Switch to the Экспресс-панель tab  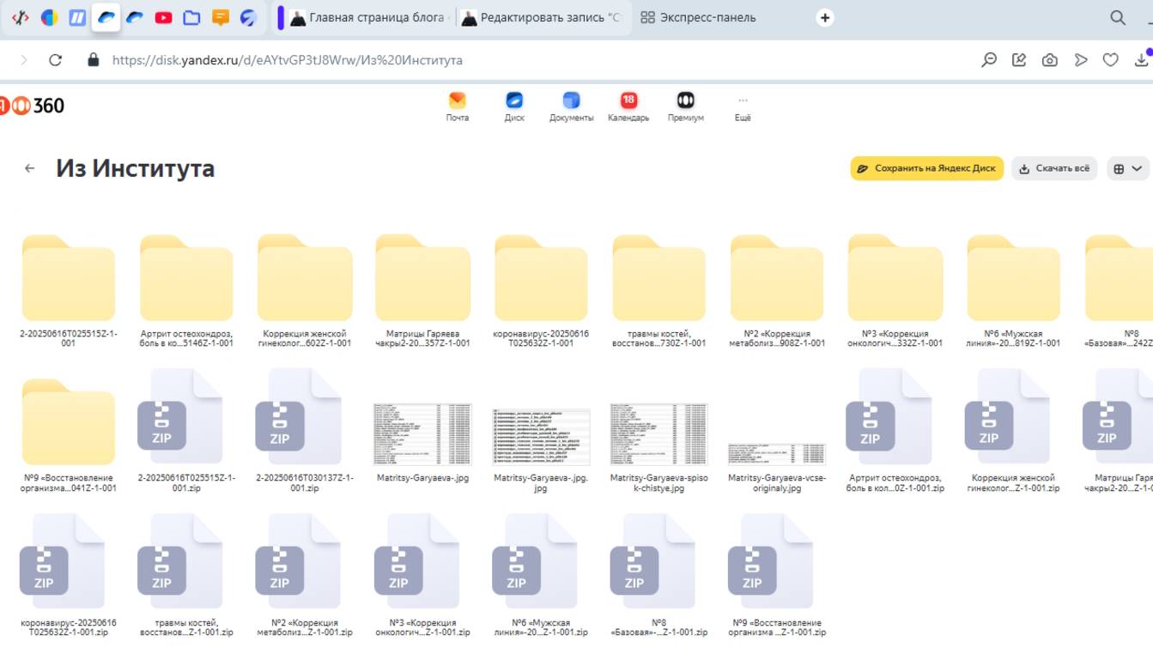pyautogui.click(x=698, y=17)
